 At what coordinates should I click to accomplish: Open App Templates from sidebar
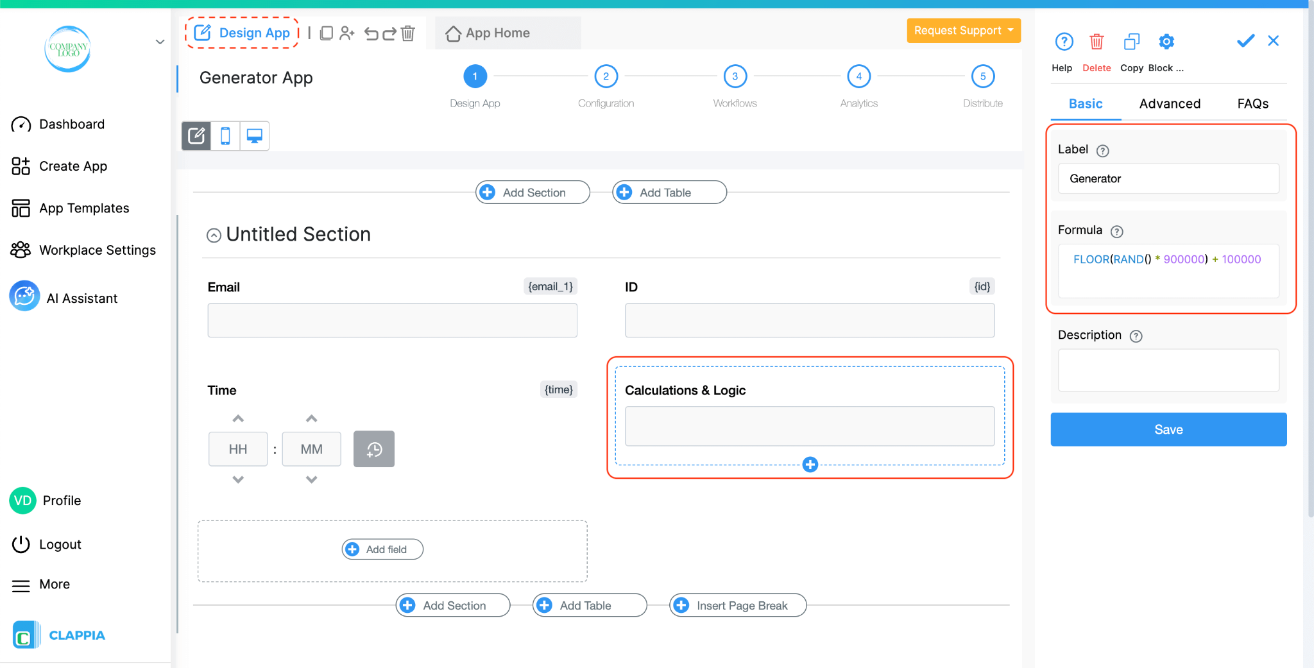[70, 209]
